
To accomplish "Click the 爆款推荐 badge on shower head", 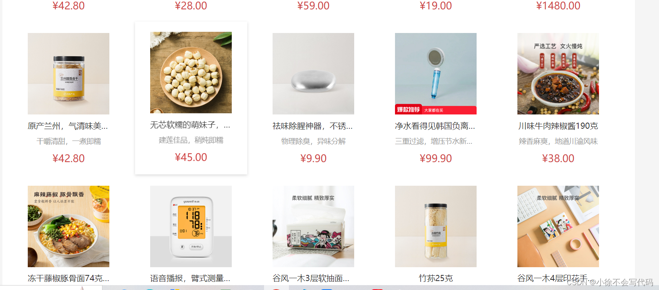I will (408, 110).
